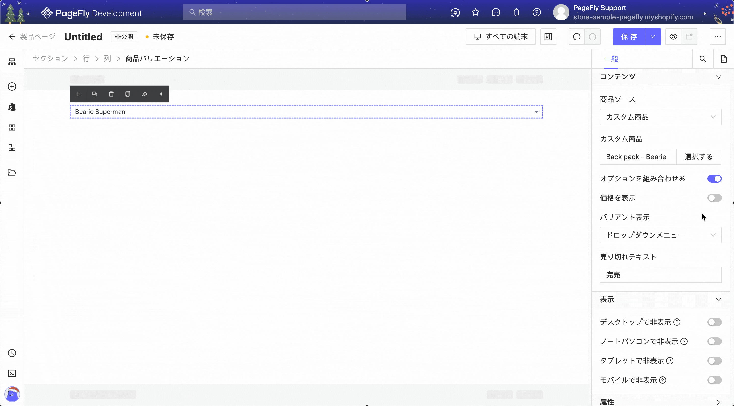Preview the page with the eye icon
The height and width of the screenshot is (406, 734).
tap(673, 37)
